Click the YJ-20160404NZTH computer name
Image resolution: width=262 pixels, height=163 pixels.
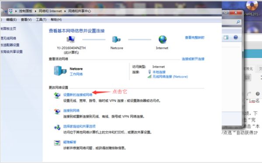click(x=71, y=48)
